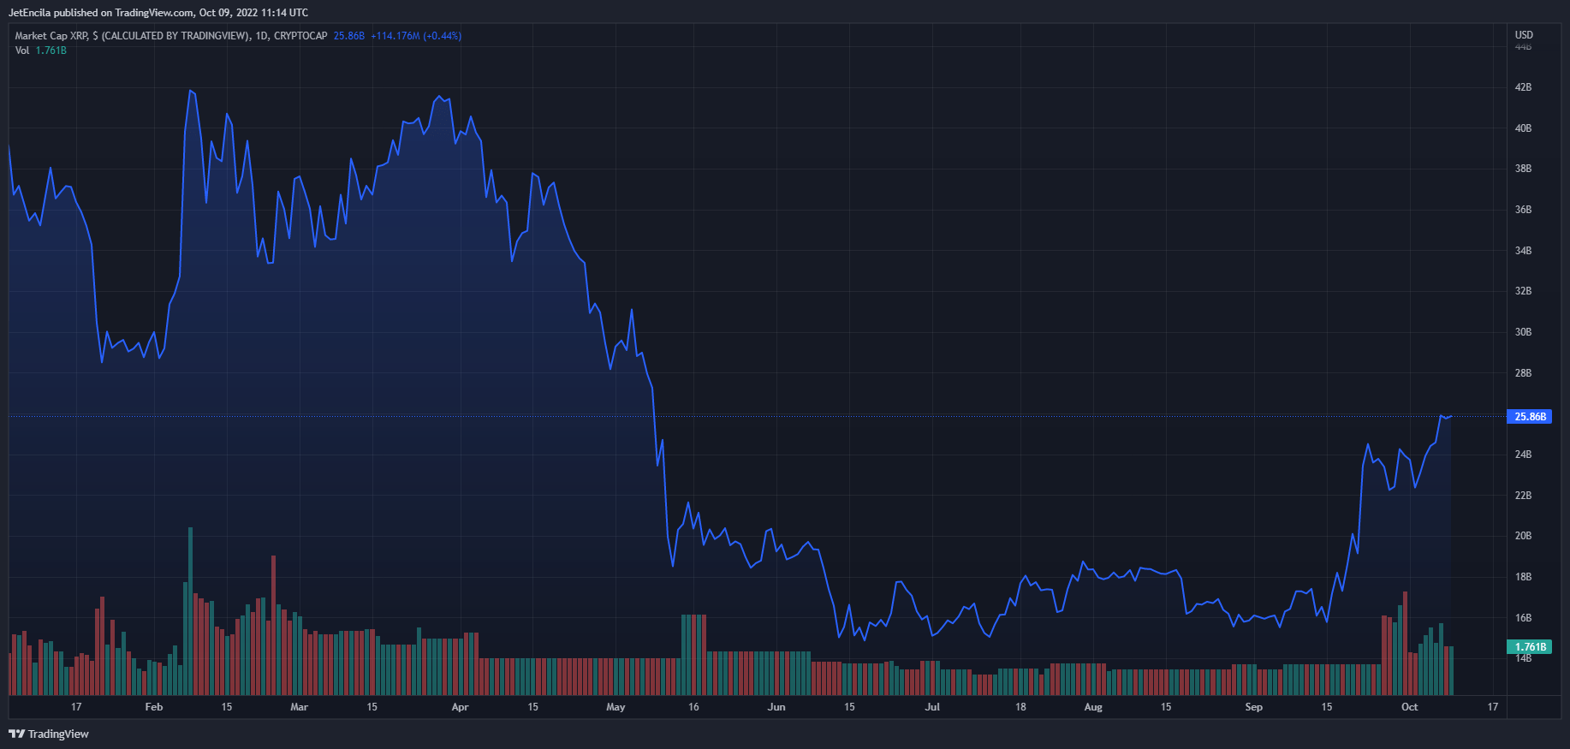Click the tallest red volume bar near October
1570x749 pixels.
[1405, 643]
